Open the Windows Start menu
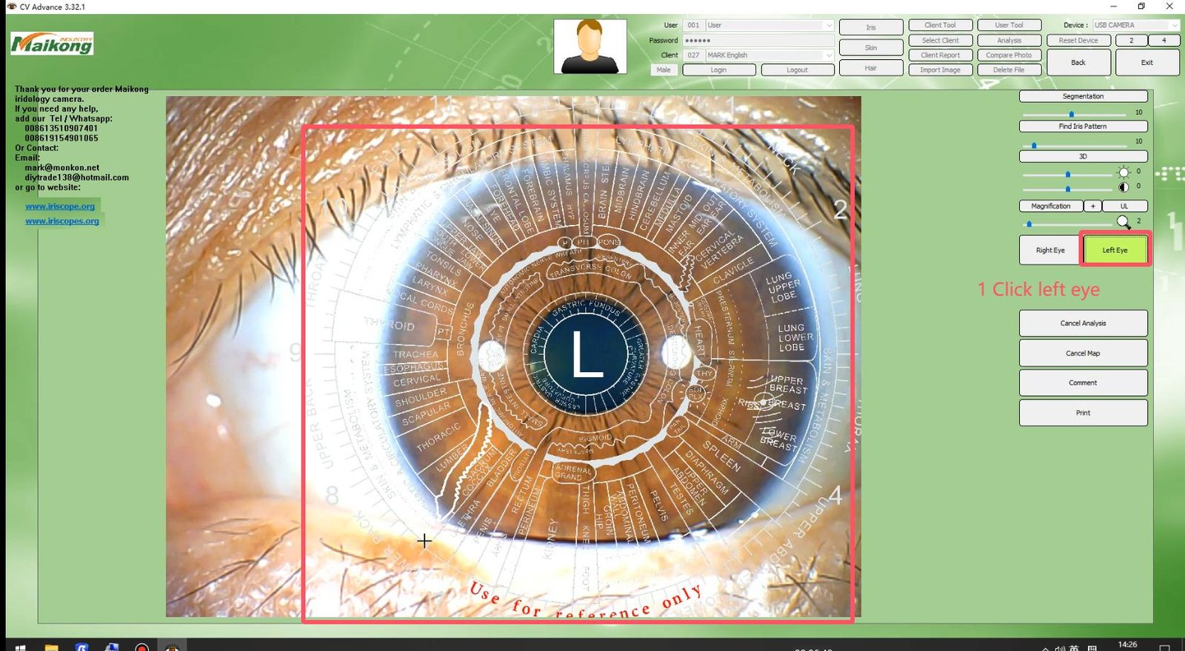Viewport: 1185px width, 651px height. coord(20,647)
